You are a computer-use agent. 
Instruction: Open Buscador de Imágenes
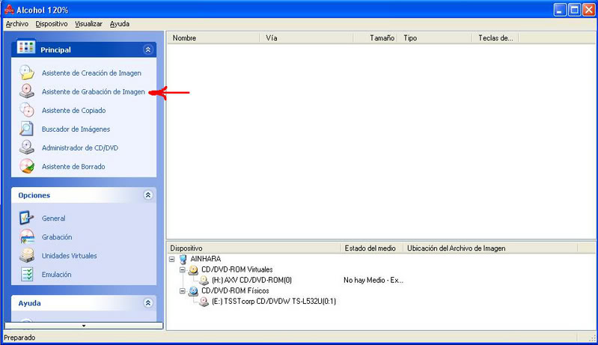76,129
